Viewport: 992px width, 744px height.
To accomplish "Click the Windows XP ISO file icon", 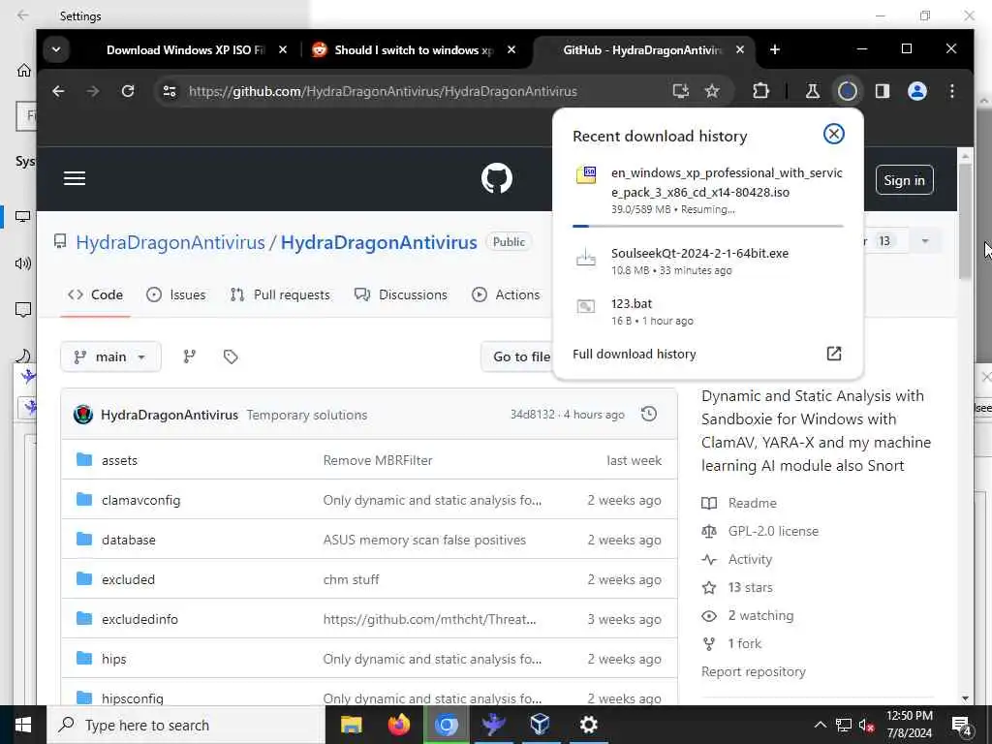I will pyautogui.click(x=586, y=174).
